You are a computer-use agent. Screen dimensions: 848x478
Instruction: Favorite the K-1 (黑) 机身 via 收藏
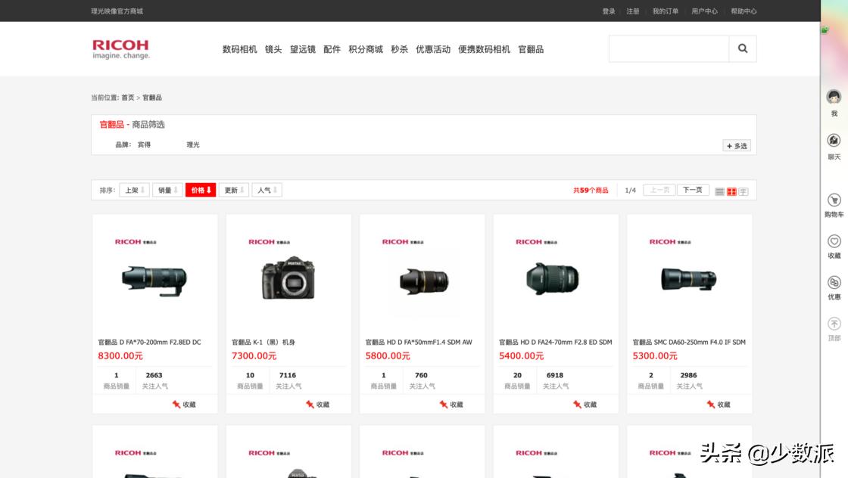point(317,404)
